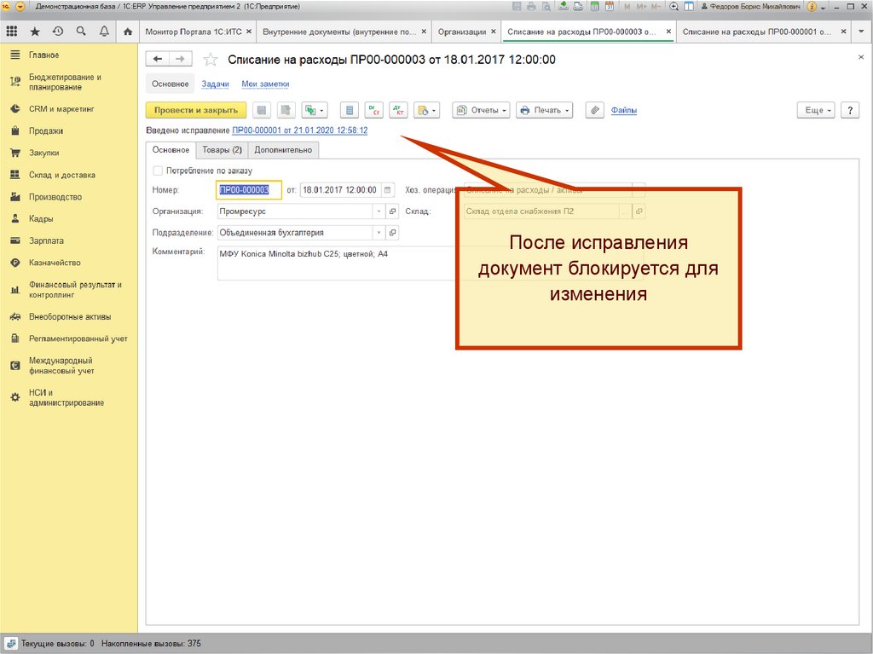Viewport: 873px width, 654px height.
Task: Toggle 'Потребление по заказу' checkbox
Action: pyautogui.click(x=158, y=171)
